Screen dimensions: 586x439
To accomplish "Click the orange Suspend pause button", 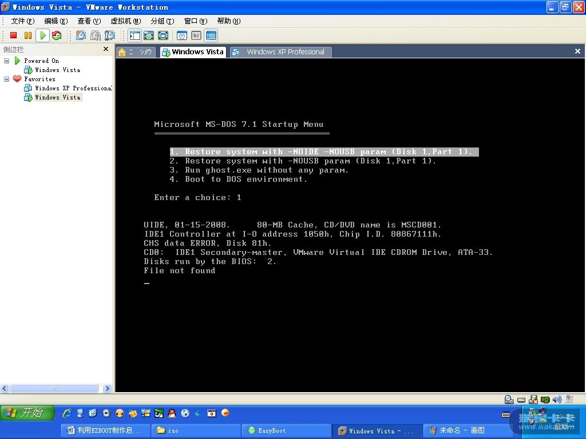I will (28, 35).
